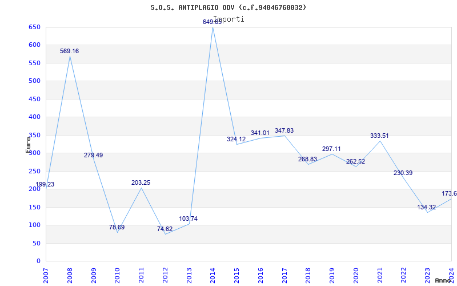This screenshot has height=286, width=457.
Task: Select the 0 y-axis tick label
Action: pyautogui.click(x=38, y=261)
